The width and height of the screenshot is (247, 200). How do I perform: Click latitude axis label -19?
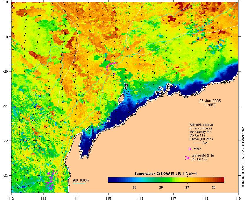6,36
